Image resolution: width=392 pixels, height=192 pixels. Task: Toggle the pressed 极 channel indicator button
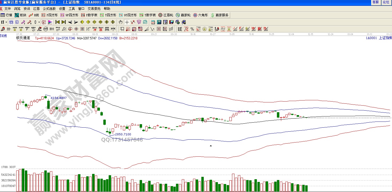tap(44, 22)
